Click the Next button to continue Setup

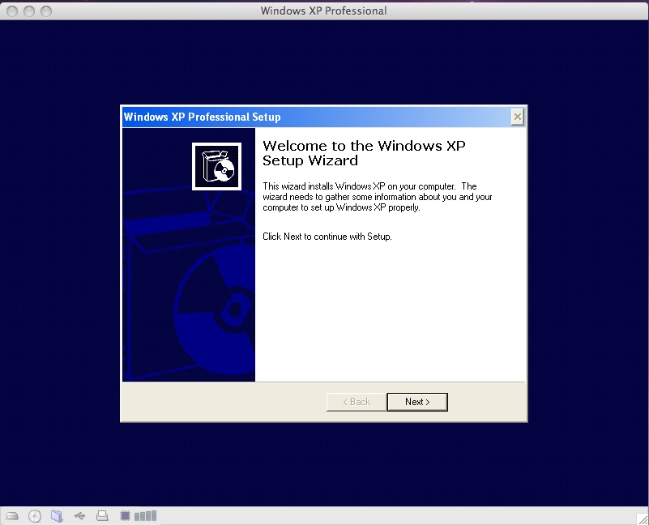(416, 401)
